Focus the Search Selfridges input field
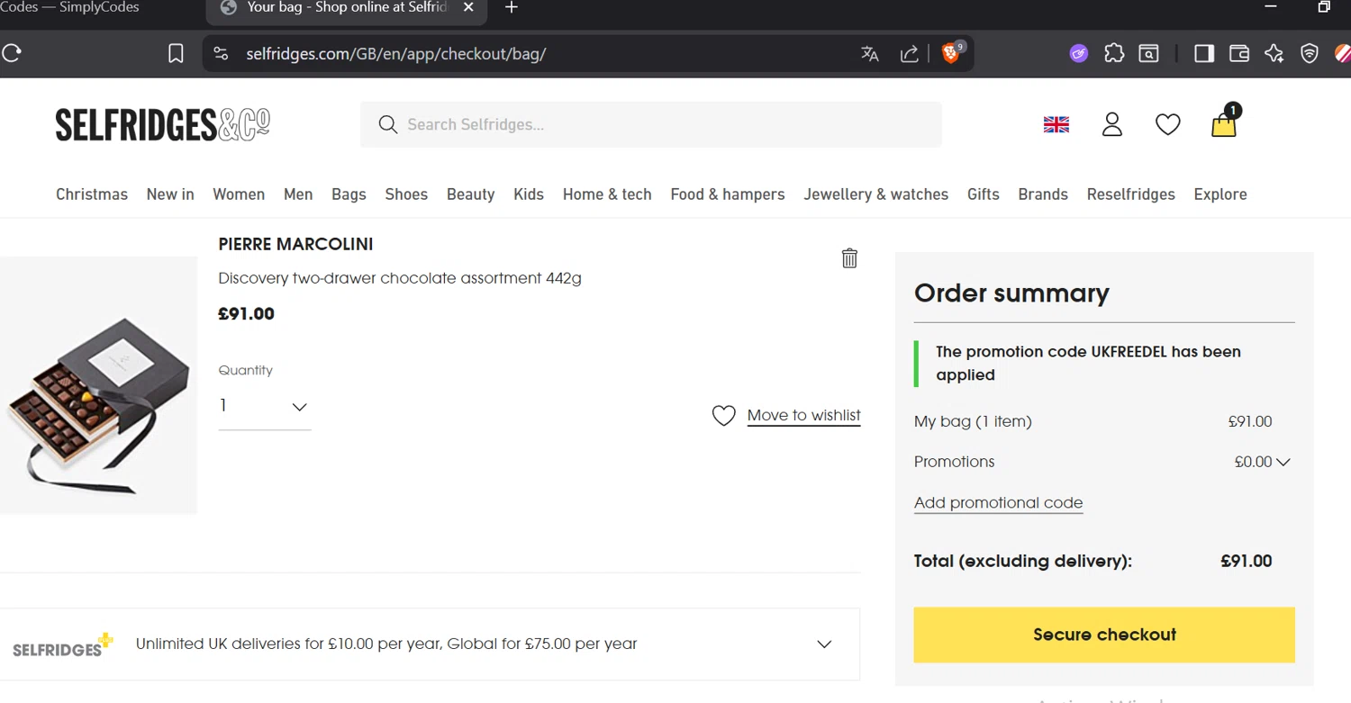Viewport: 1351px width, 703px height. [x=651, y=124]
